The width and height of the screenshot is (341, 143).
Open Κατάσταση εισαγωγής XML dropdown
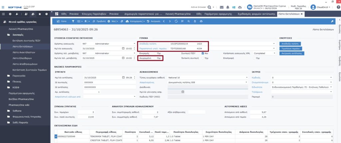coord(274,53)
